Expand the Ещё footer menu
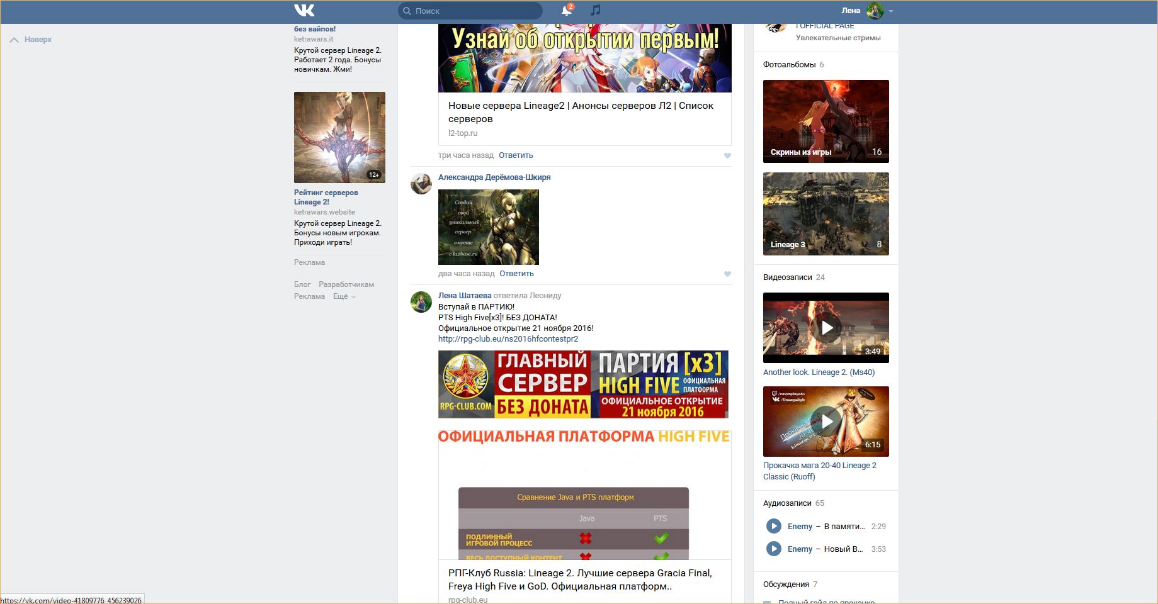The width and height of the screenshot is (1158, 604). [344, 296]
